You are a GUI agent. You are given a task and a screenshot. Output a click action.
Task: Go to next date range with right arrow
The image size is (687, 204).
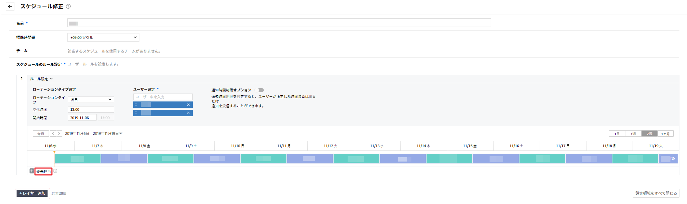pos(59,133)
